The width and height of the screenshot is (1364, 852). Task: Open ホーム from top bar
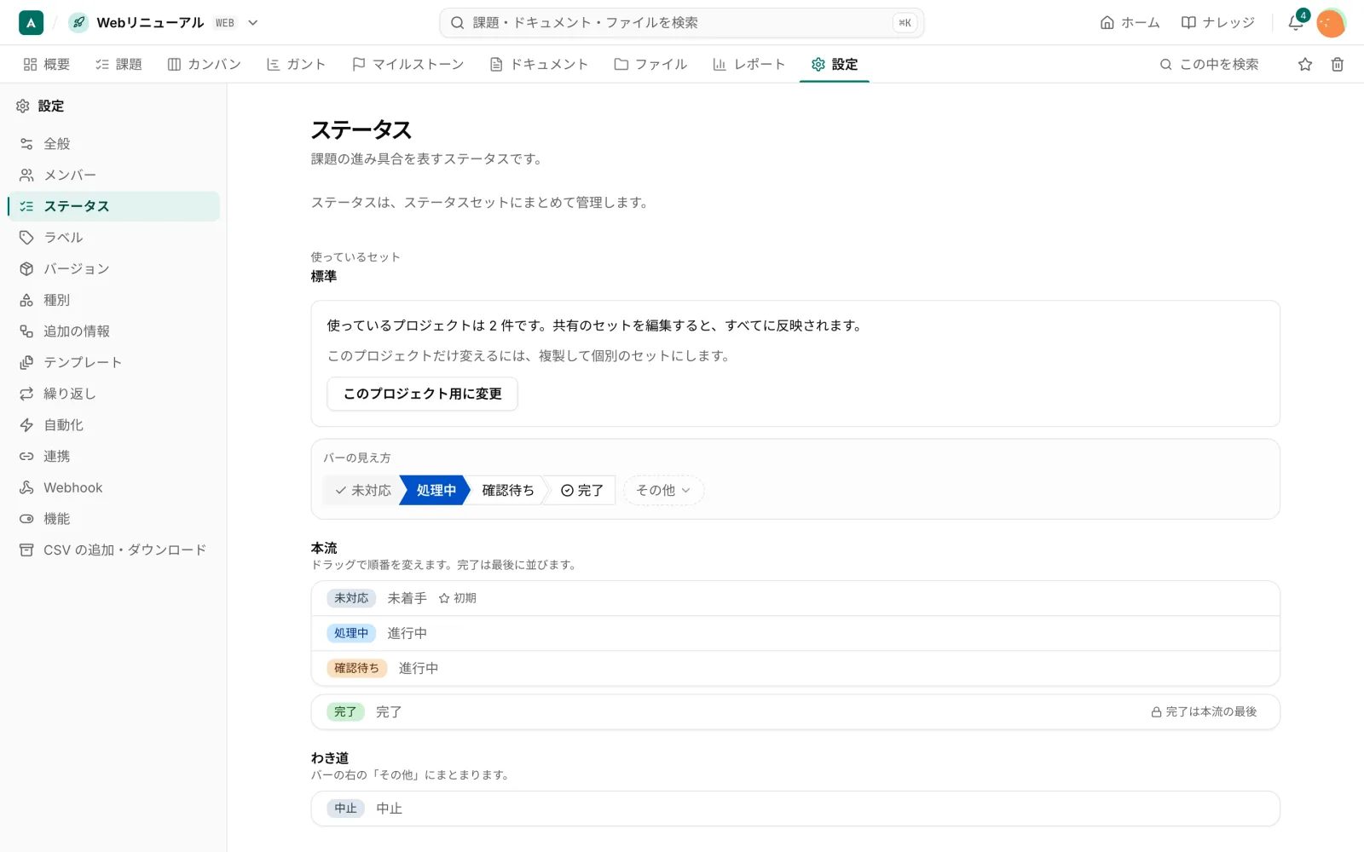[x=1130, y=23]
